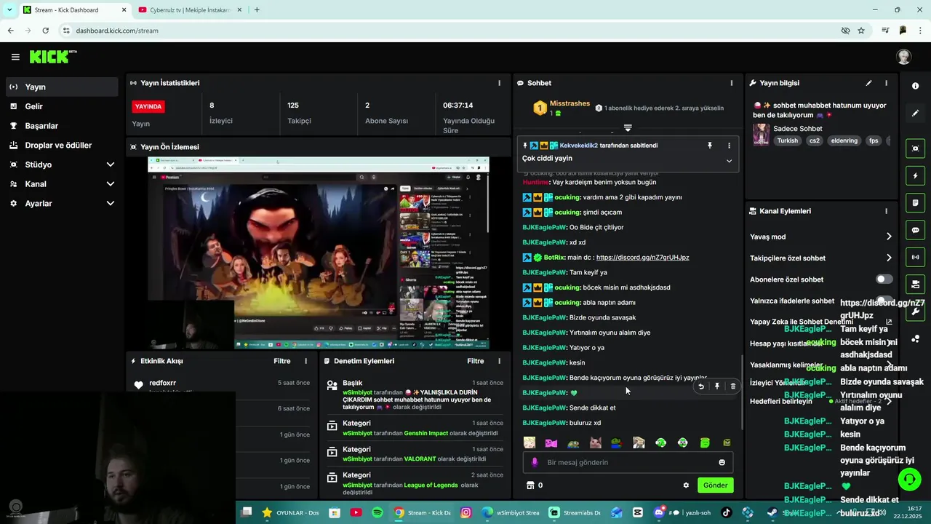Screen dimensions: 931x524
Task: Select the pink emote in emote row
Action: click(x=551, y=442)
